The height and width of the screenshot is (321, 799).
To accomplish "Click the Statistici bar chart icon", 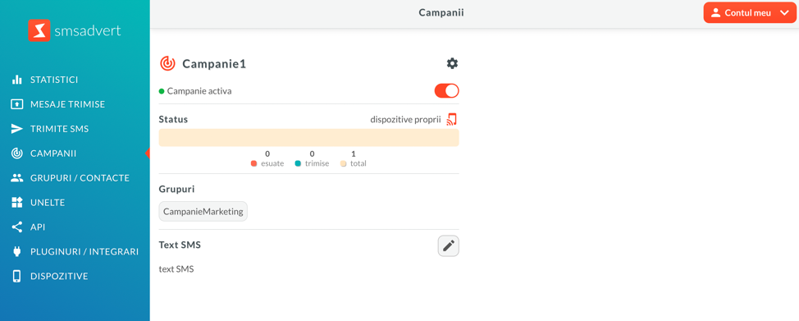I will [17, 80].
